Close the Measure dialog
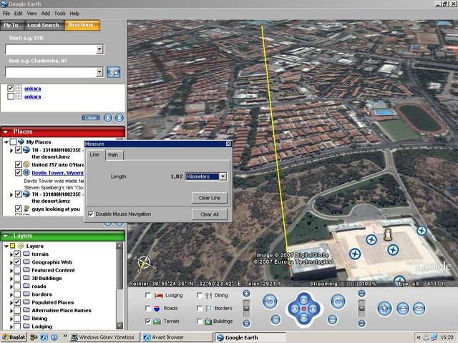 pyautogui.click(x=228, y=144)
